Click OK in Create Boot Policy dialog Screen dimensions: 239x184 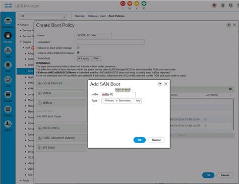(208, 175)
